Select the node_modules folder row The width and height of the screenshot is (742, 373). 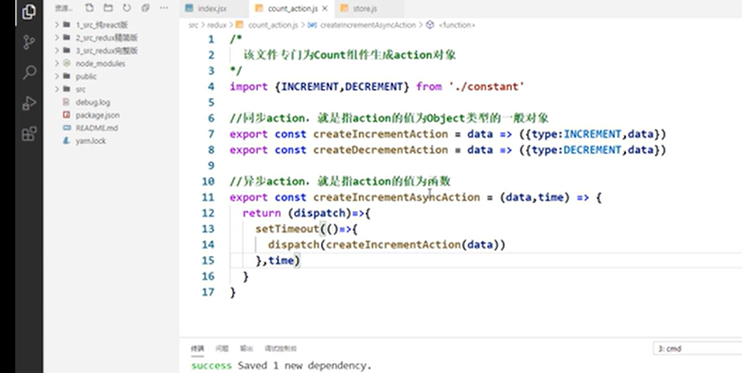(x=113, y=63)
